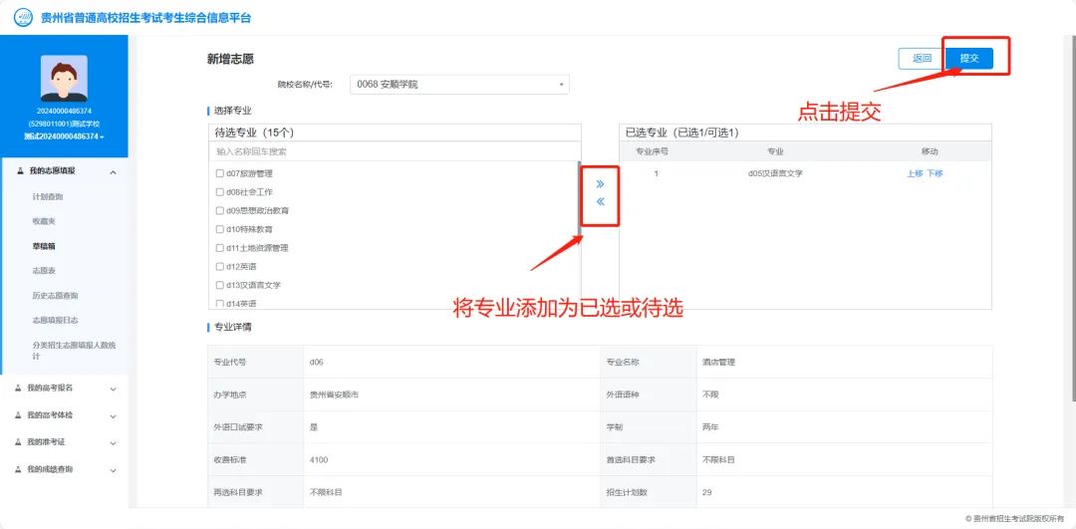Click the double right arrow to add major
Image resolution: width=1076 pixels, height=529 pixels.
(600, 184)
